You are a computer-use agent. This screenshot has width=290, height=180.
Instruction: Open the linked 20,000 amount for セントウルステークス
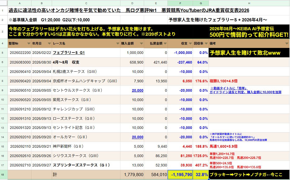138,90
